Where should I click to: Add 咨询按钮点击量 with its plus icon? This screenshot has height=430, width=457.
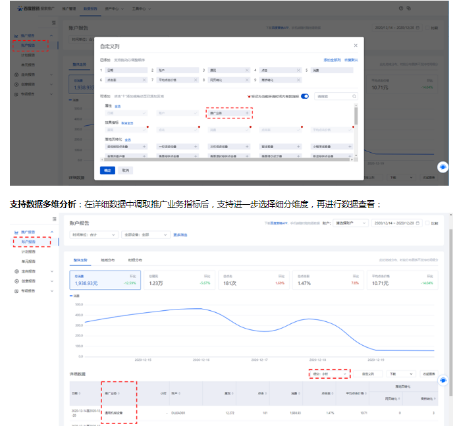click(x=144, y=147)
